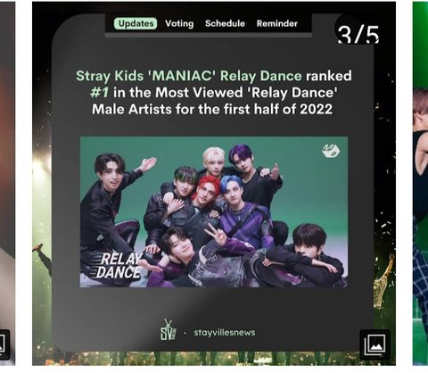Select the green Stray Kids 'MANIAC' headline
Screen dimensions: 428x373
tap(189, 76)
